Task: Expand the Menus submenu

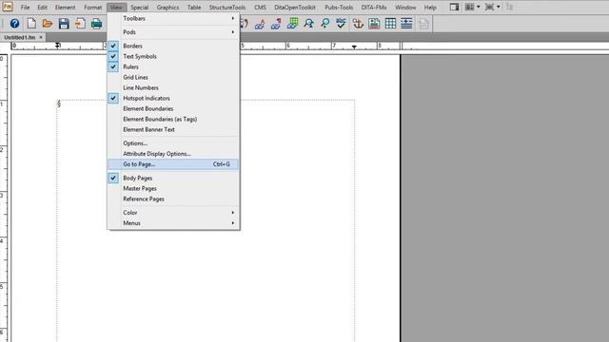Action: tap(173, 223)
